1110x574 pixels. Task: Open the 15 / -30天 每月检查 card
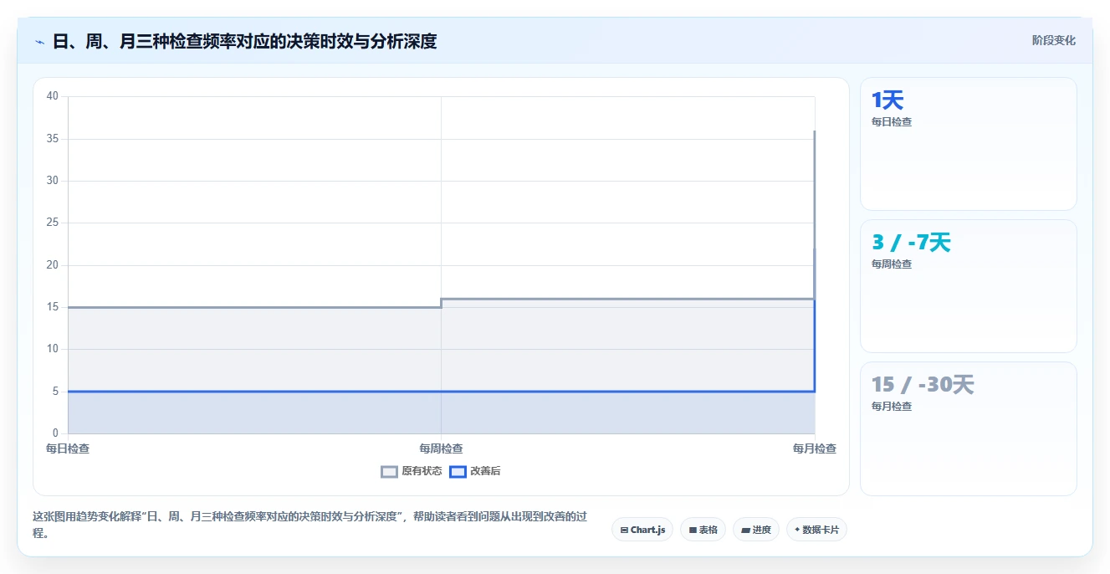tap(968, 428)
